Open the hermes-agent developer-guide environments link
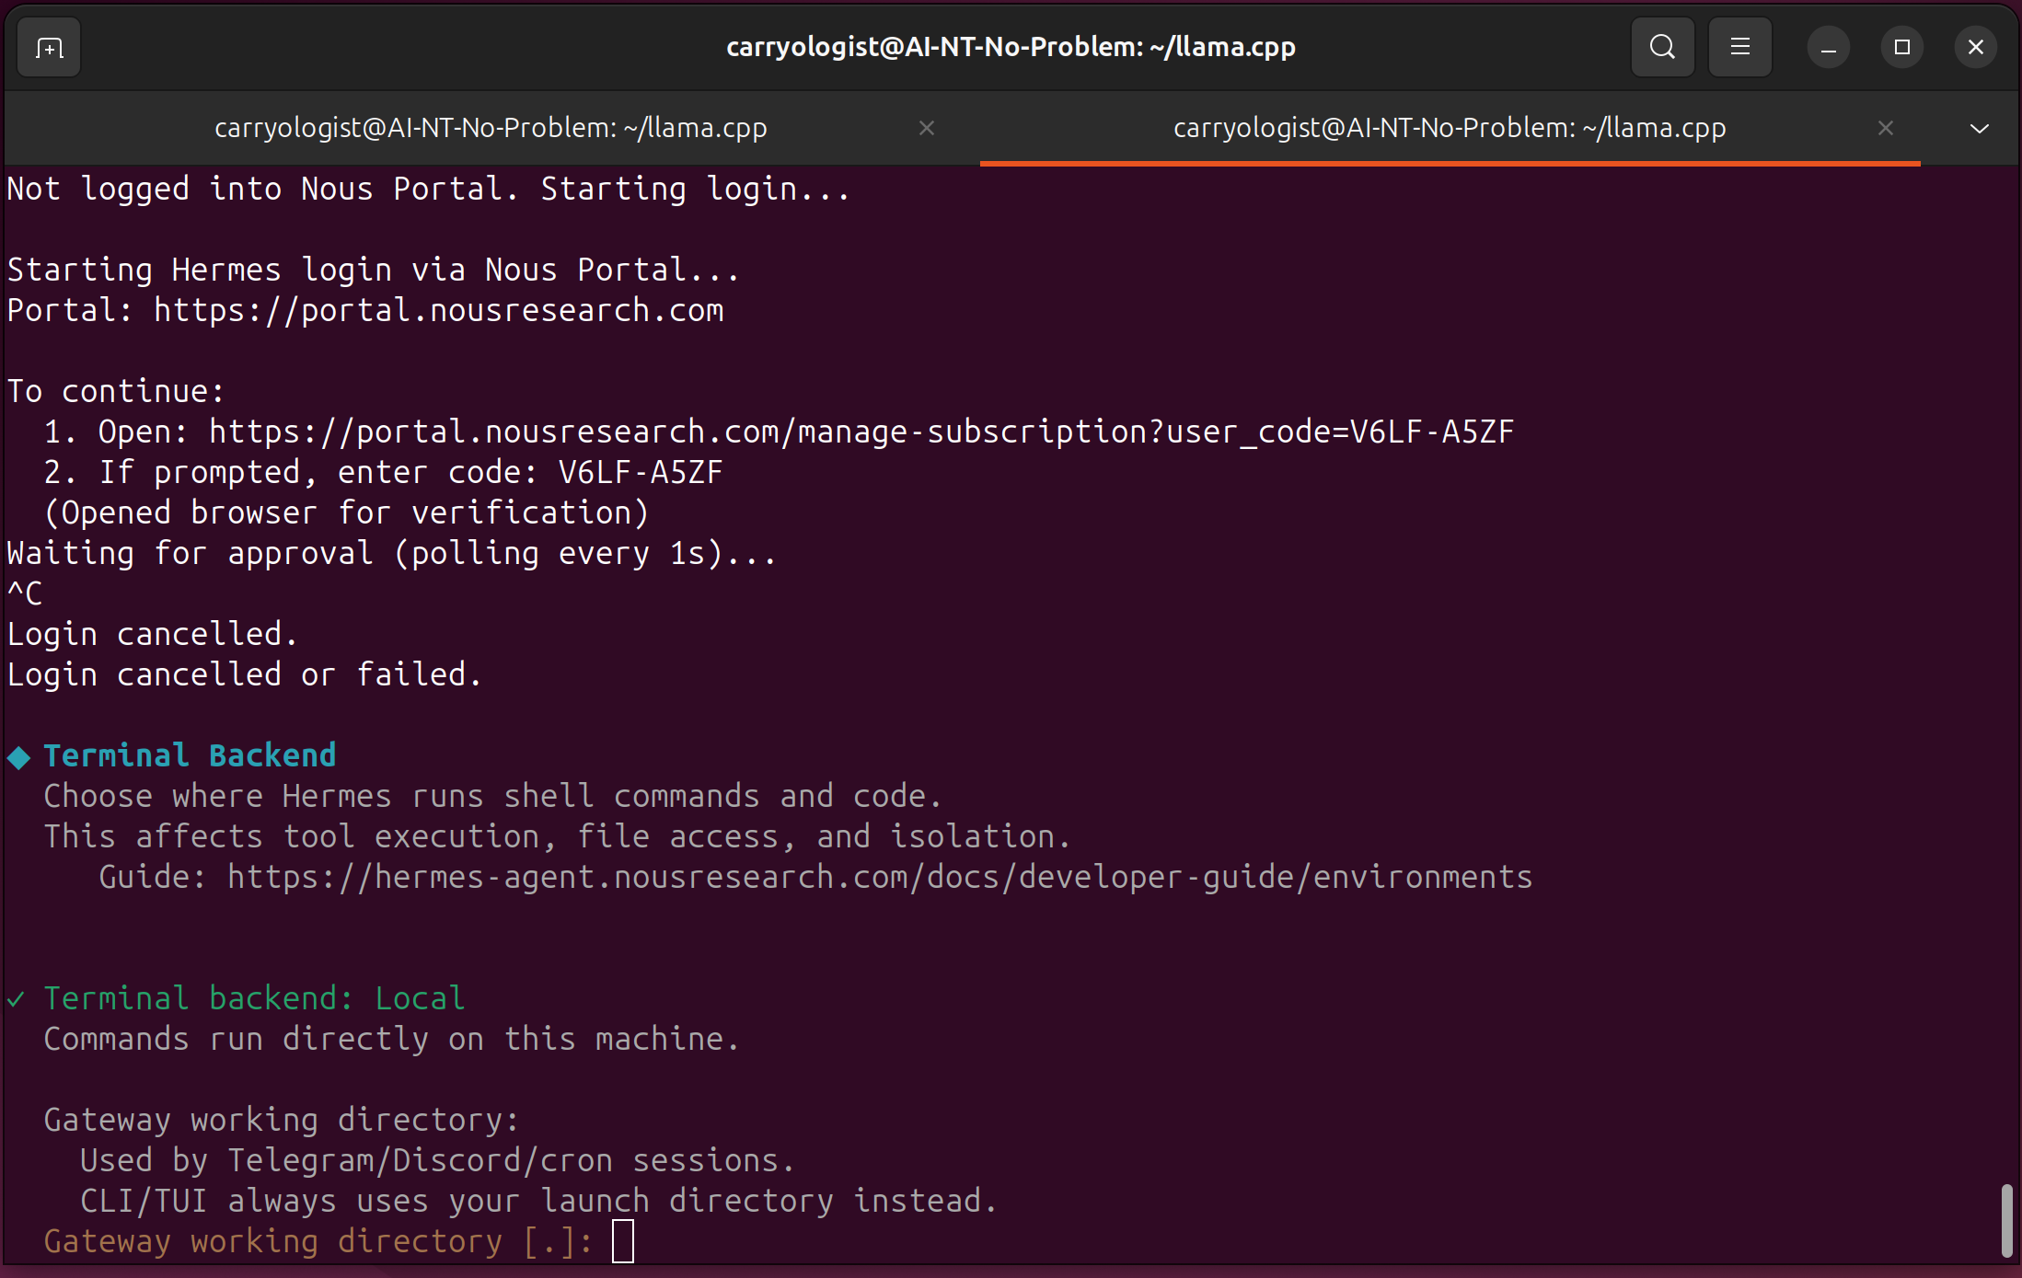The width and height of the screenshot is (2022, 1278). 880,878
